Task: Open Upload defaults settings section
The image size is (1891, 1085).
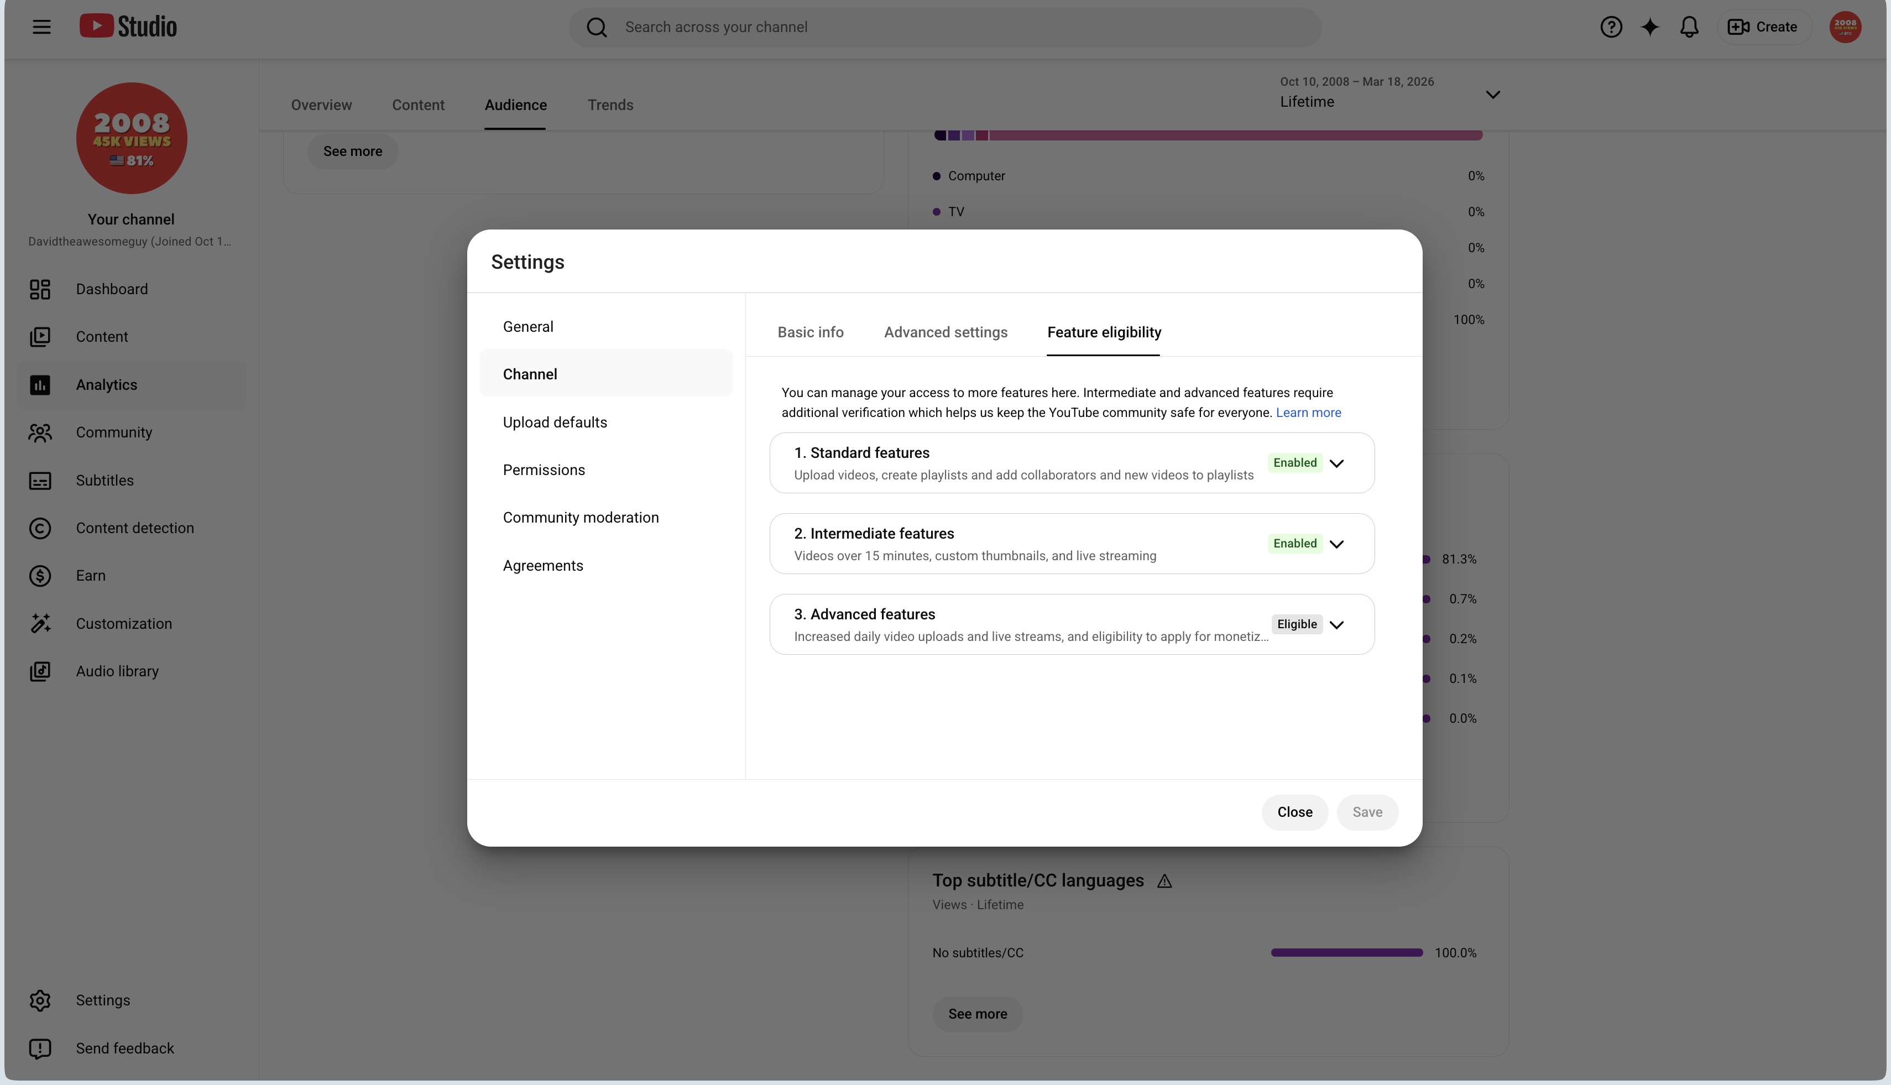Action: pyautogui.click(x=606, y=422)
